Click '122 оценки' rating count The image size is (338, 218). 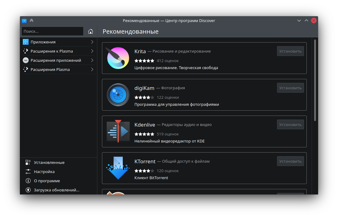[168, 98]
